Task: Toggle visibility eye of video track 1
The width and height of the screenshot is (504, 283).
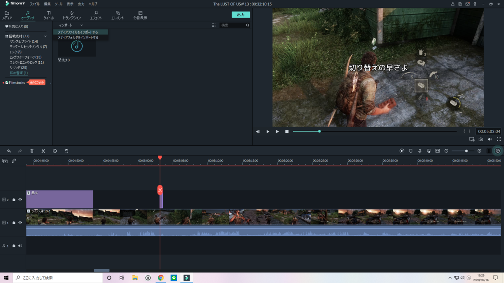Action: [x=20, y=223]
